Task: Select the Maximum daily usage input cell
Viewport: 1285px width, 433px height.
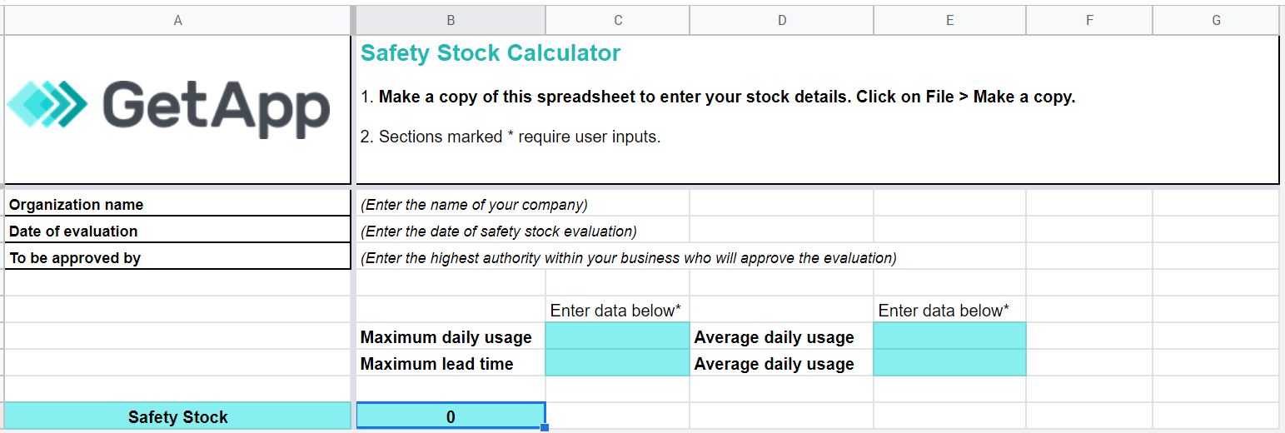Action: click(617, 337)
